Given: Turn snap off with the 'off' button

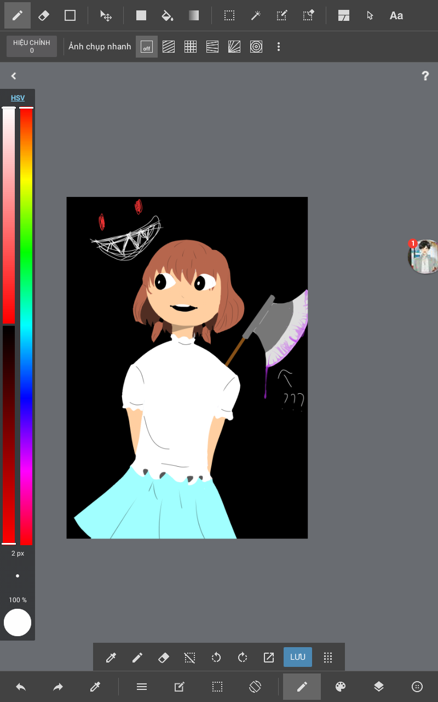Looking at the screenshot, I should click(146, 47).
